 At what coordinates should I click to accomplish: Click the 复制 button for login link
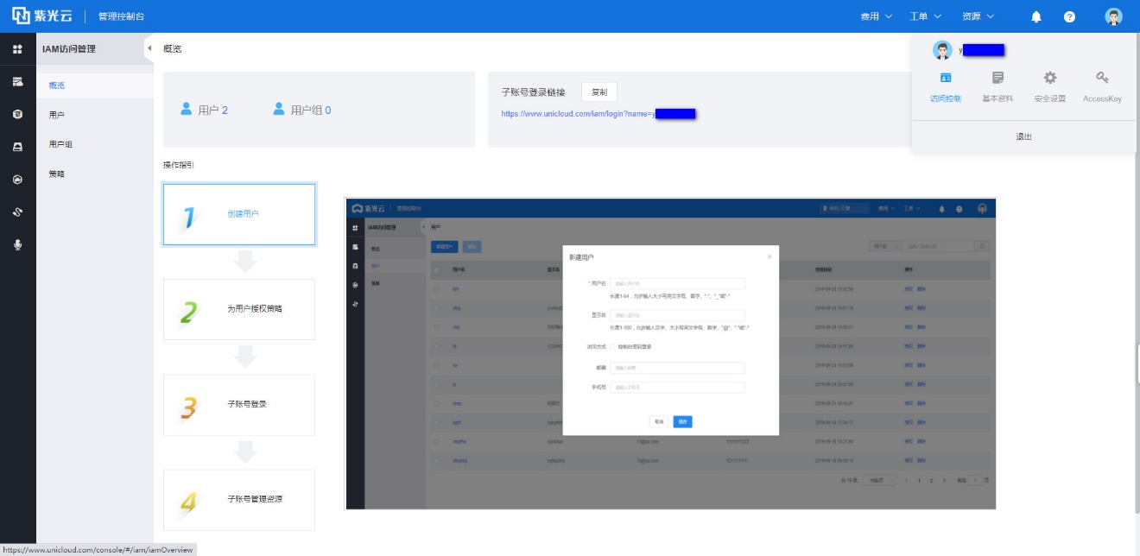pyautogui.click(x=599, y=92)
